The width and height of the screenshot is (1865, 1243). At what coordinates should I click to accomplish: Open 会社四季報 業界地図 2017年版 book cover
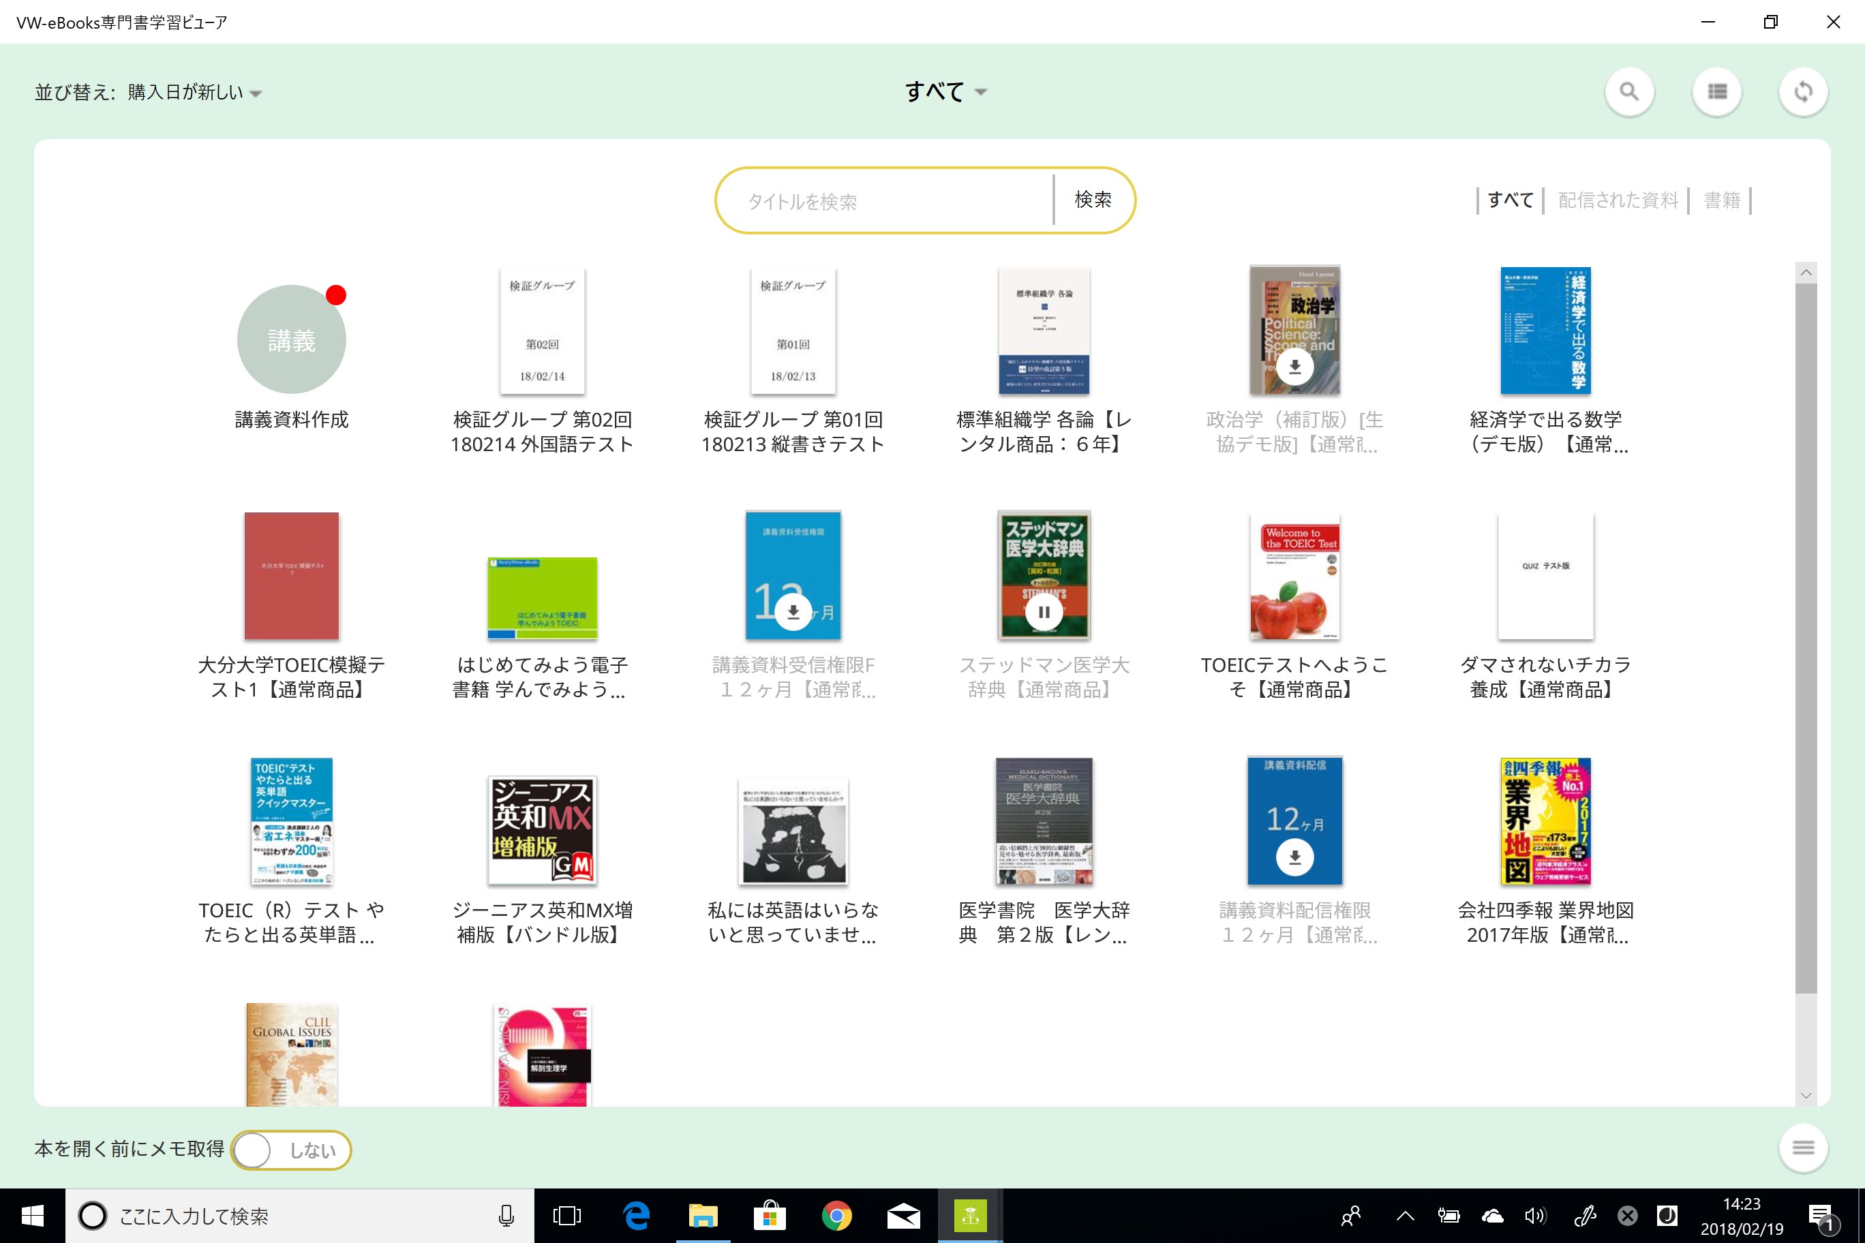click(1545, 820)
